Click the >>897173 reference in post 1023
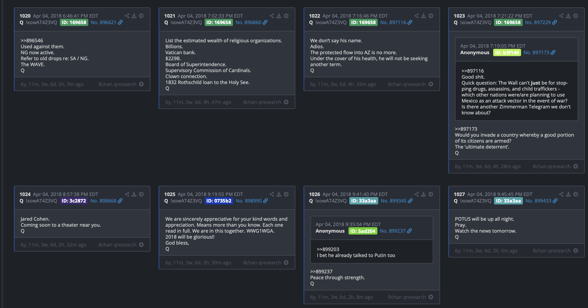Screen dimensions: 588x308 pos(466,129)
